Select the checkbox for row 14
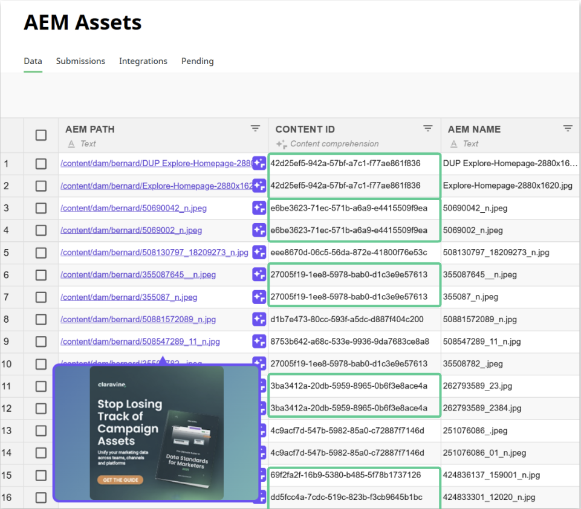This screenshot has height=509, width=581. coord(41,453)
